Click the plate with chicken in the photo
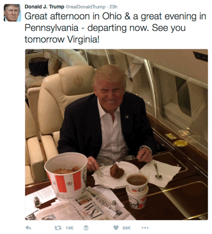The height and width of the screenshot is (234, 212). [115, 174]
